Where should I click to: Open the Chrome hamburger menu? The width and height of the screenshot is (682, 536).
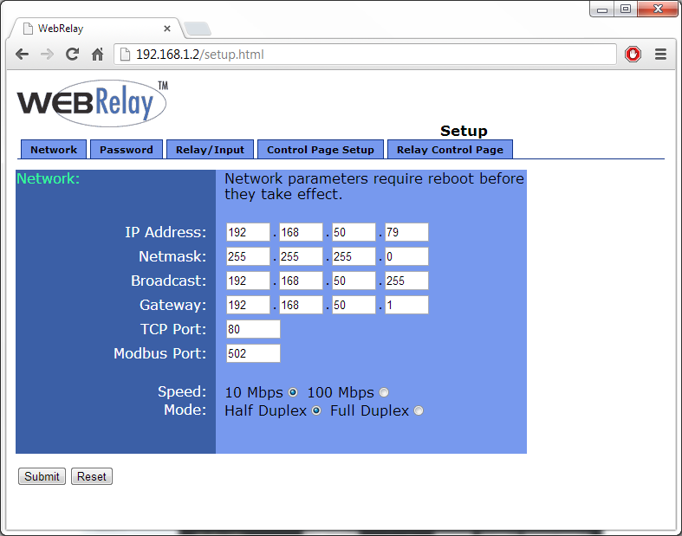[x=660, y=54]
